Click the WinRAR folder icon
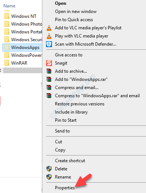This screenshot has height=193, width=146. [x=7, y=63]
